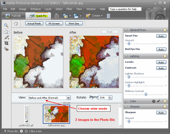The image size is (170, 134).
Task: Commit color changes with the checkmark
Action: [158, 101]
